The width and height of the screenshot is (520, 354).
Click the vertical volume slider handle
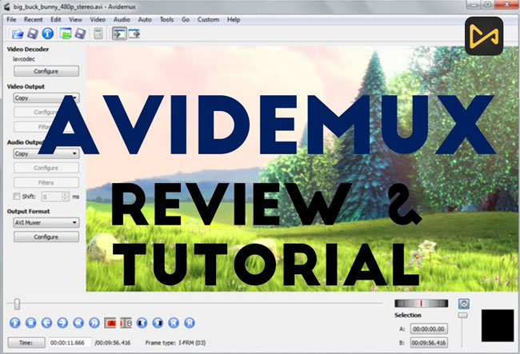pyautogui.click(x=462, y=315)
